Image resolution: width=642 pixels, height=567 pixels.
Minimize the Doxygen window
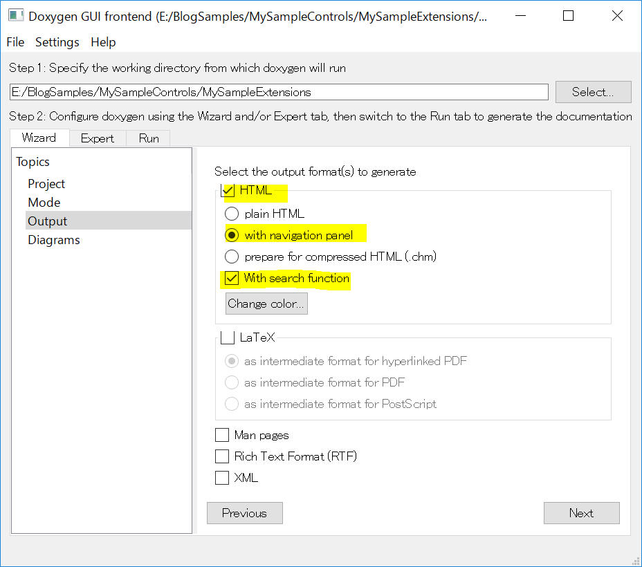520,16
